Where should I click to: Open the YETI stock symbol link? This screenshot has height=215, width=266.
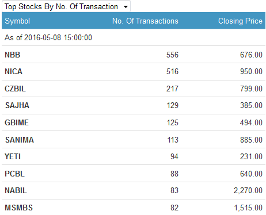point(13,156)
